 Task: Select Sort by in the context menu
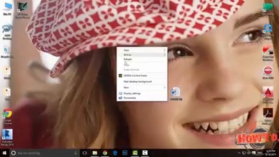pos(142,55)
